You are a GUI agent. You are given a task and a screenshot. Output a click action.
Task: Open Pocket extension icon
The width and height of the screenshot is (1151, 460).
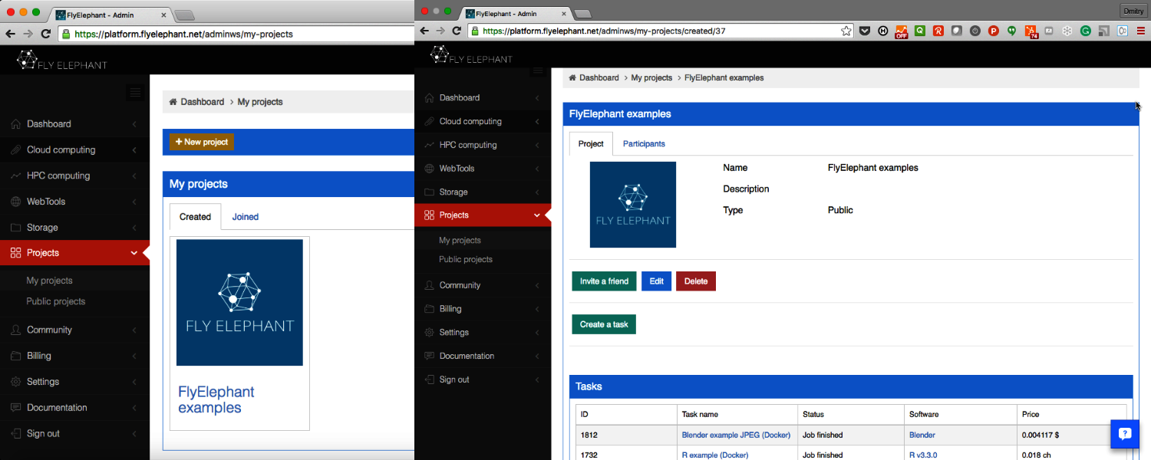tap(865, 31)
